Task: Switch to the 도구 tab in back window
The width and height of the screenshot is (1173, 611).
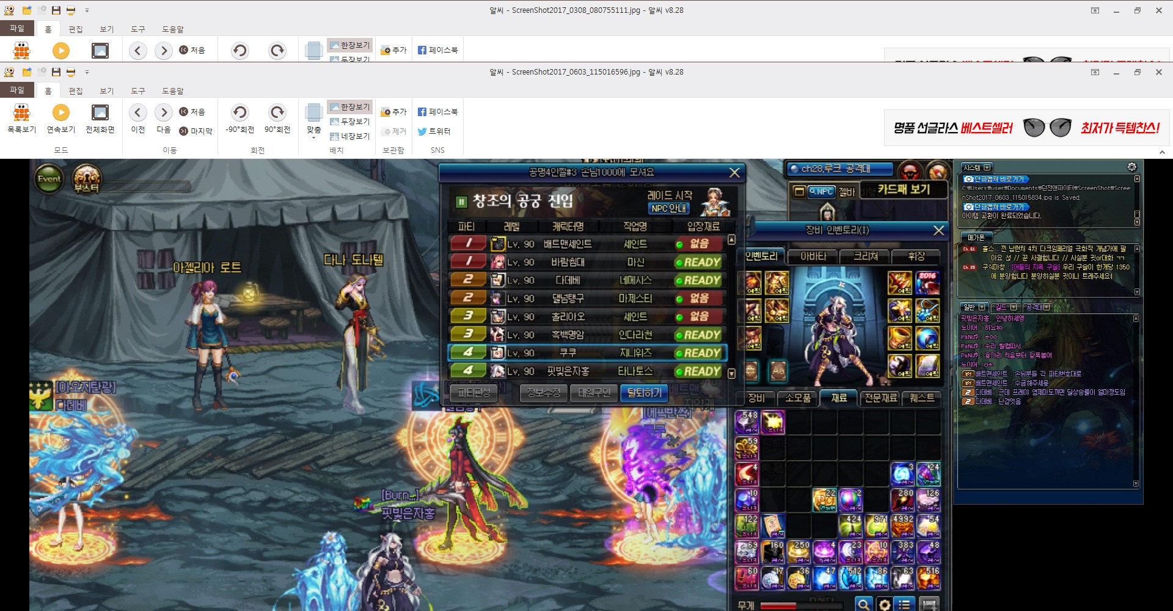Action: tap(138, 29)
